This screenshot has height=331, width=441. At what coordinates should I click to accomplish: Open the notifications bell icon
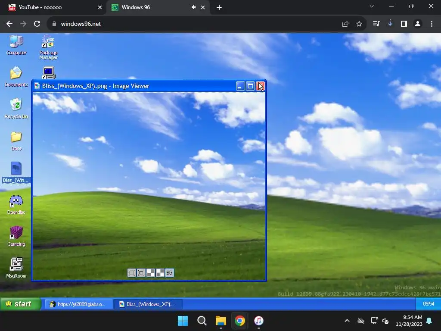pos(429,321)
